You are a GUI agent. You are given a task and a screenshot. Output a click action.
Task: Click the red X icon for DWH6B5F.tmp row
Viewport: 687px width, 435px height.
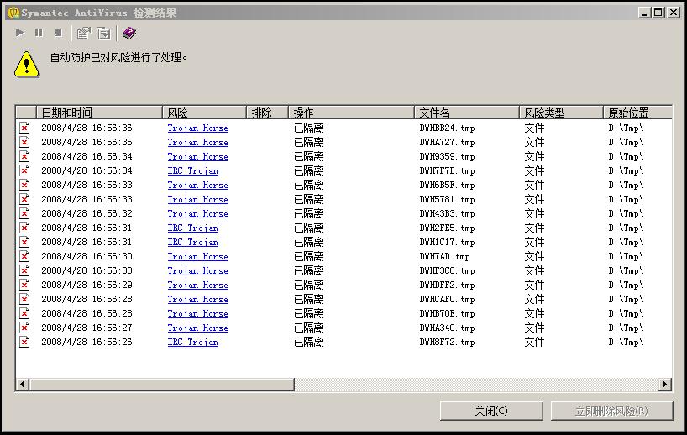point(24,185)
